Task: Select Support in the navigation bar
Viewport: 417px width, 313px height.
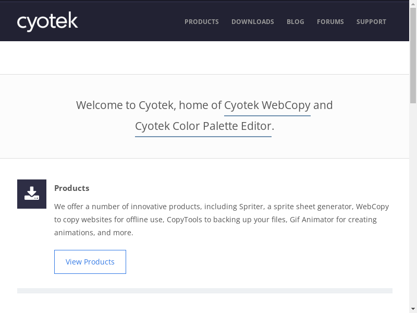Action: (371, 22)
